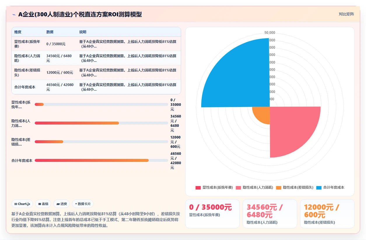The width and height of the screenshot is (366, 240).
Task: Toggle 合计年度成本 legend item
Action: click(x=330, y=188)
